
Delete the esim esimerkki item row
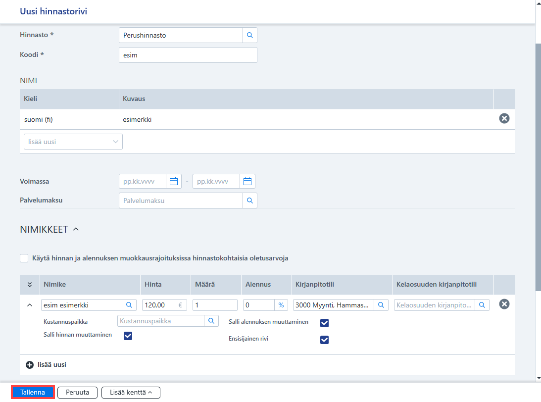coord(504,304)
